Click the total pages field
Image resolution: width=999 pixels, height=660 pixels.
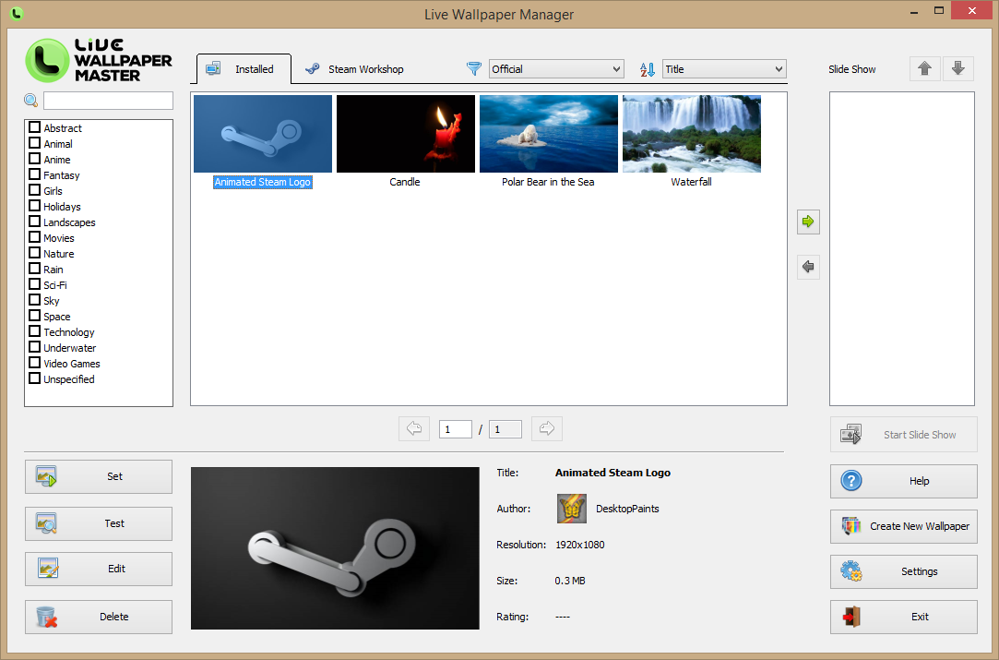coord(505,429)
